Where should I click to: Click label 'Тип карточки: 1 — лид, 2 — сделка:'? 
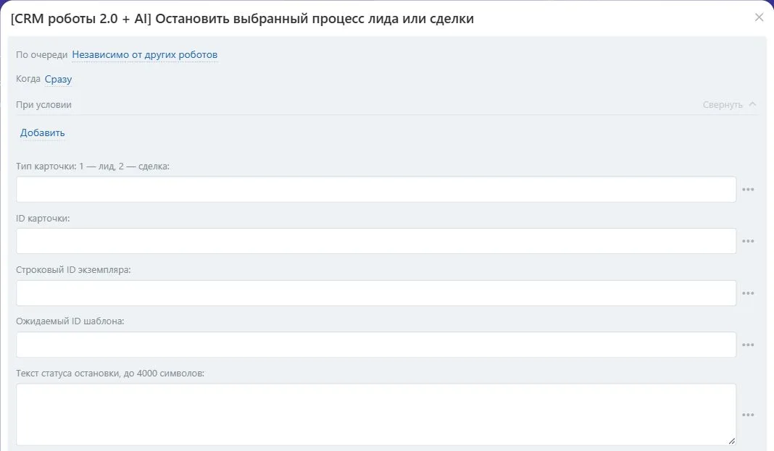93,166
